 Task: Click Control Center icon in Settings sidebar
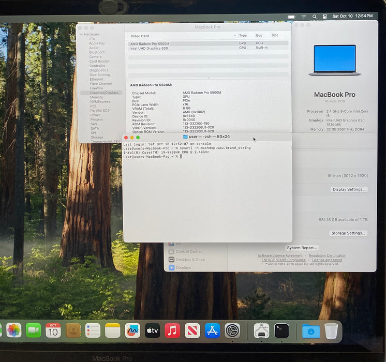coord(172,251)
